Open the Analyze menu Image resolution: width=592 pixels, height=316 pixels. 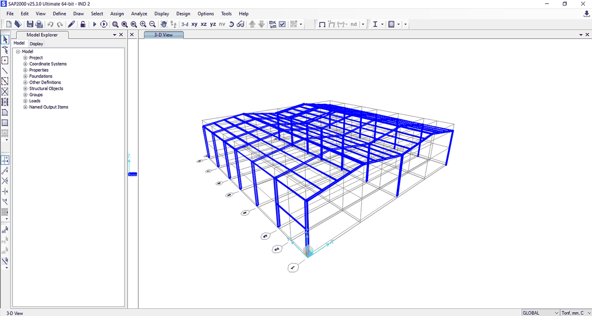pos(139,14)
